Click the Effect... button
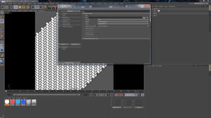The height and width of the screenshot is (118, 211). tap(64, 44)
